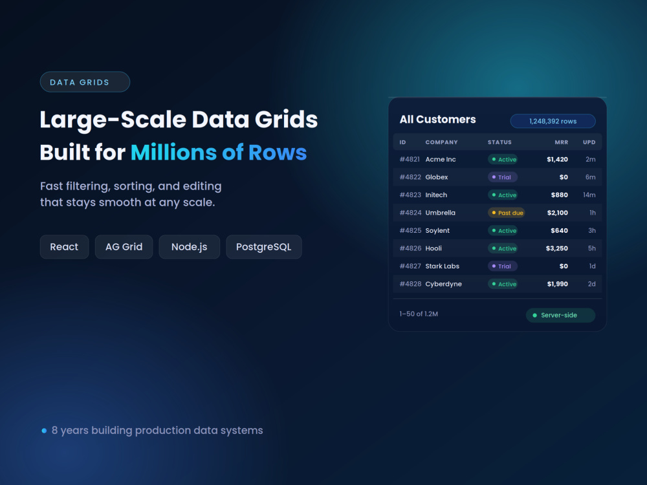Click the 3h updated cell
The height and width of the screenshot is (485, 647).
tap(592, 231)
